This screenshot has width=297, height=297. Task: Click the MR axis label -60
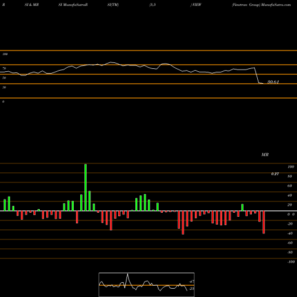[x=290, y=243]
